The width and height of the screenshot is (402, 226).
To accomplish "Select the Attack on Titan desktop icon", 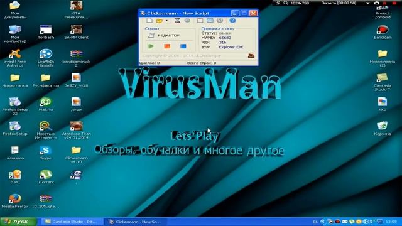I will tap(77, 130).
